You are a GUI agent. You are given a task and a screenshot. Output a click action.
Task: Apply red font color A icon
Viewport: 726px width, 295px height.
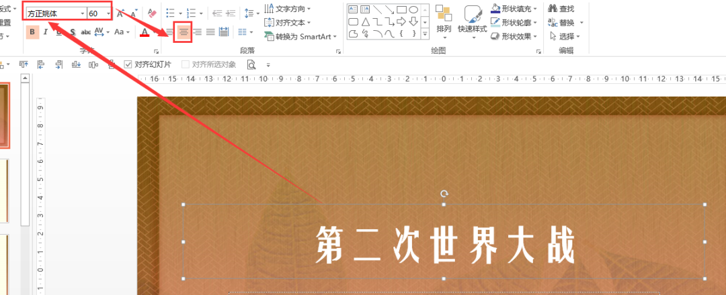tap(145, 32)
